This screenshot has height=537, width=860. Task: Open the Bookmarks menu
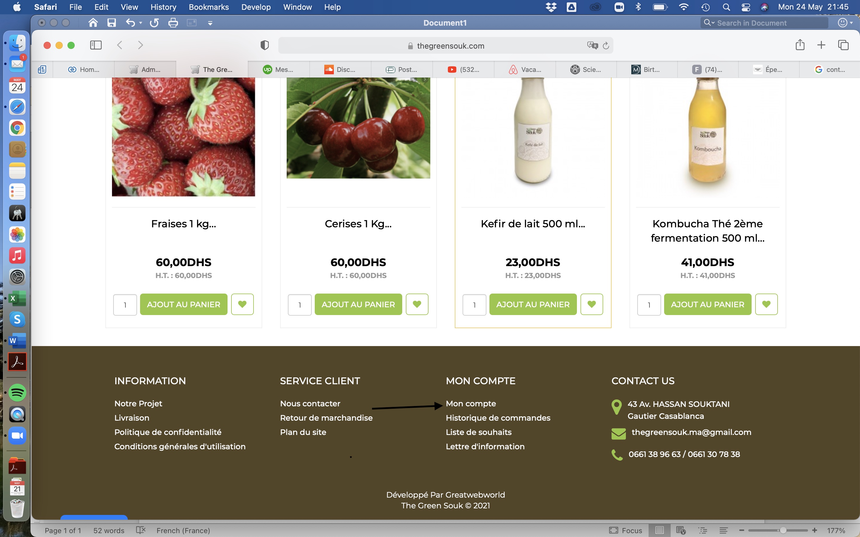pos(209,7)
